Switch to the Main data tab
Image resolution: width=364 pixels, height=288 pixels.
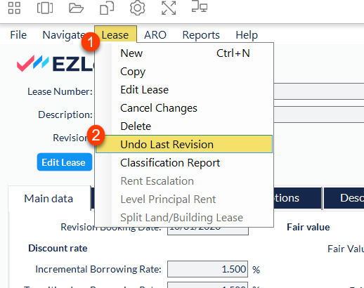click(48, 199)
